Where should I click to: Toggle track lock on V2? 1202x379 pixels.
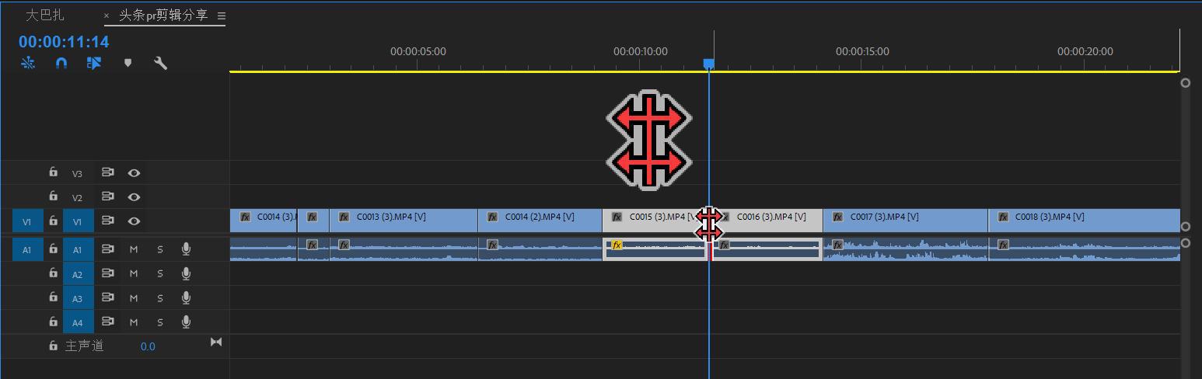tap(53, 196)
